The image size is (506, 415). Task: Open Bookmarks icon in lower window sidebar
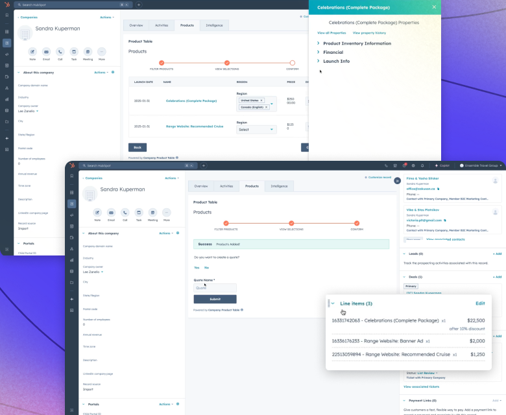pyautogui.click(x=71, y=176)
